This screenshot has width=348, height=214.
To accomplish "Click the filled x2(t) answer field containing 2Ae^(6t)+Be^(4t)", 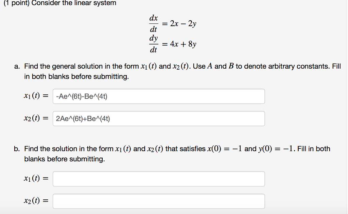I will [158, 118].
